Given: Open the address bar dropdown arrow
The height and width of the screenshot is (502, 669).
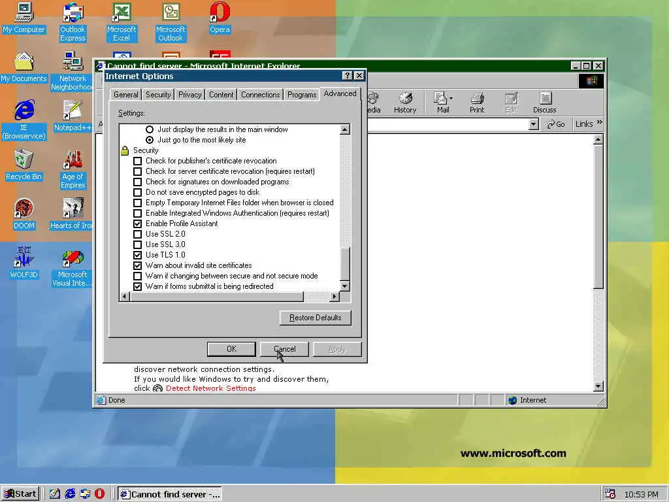Looking at the screenshot, I should click(533, 124).
